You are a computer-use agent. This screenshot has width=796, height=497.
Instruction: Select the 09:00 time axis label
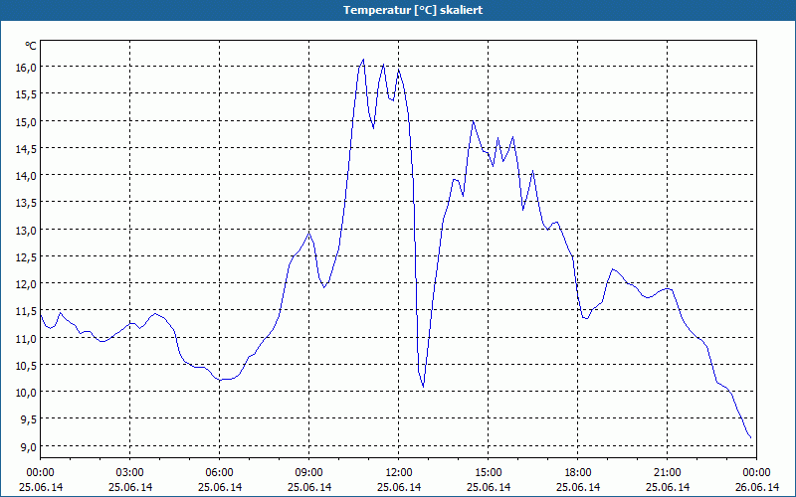tap(309, 473)
